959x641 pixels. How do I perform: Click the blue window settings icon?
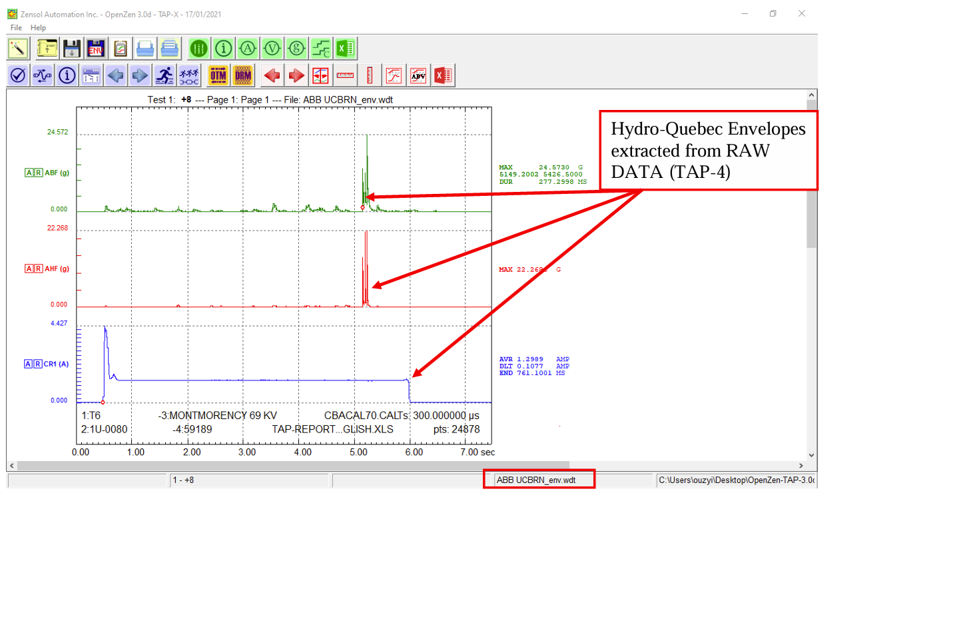click(x=91, y=75)
